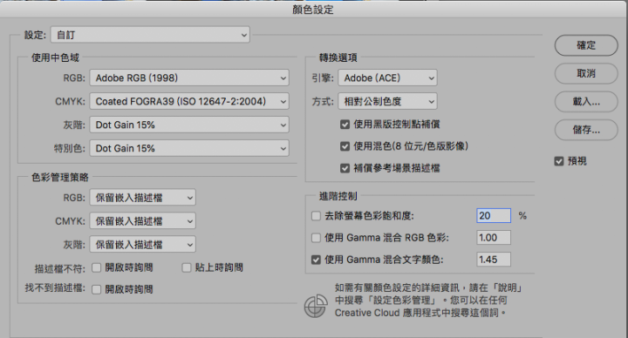The height and width of the screenshot is (338, 628).
Task: Open the 特別色 Dot Gain 15% dropdown
Action: pyautogui.click(x=189, y=148)
